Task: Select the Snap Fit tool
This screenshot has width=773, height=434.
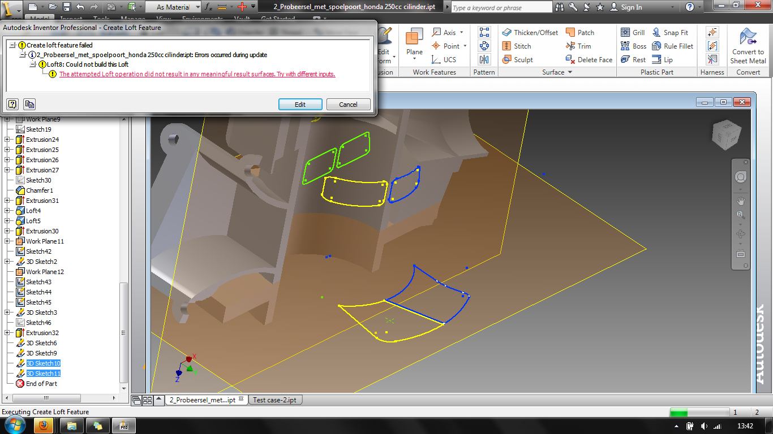Action: point(670,32)
